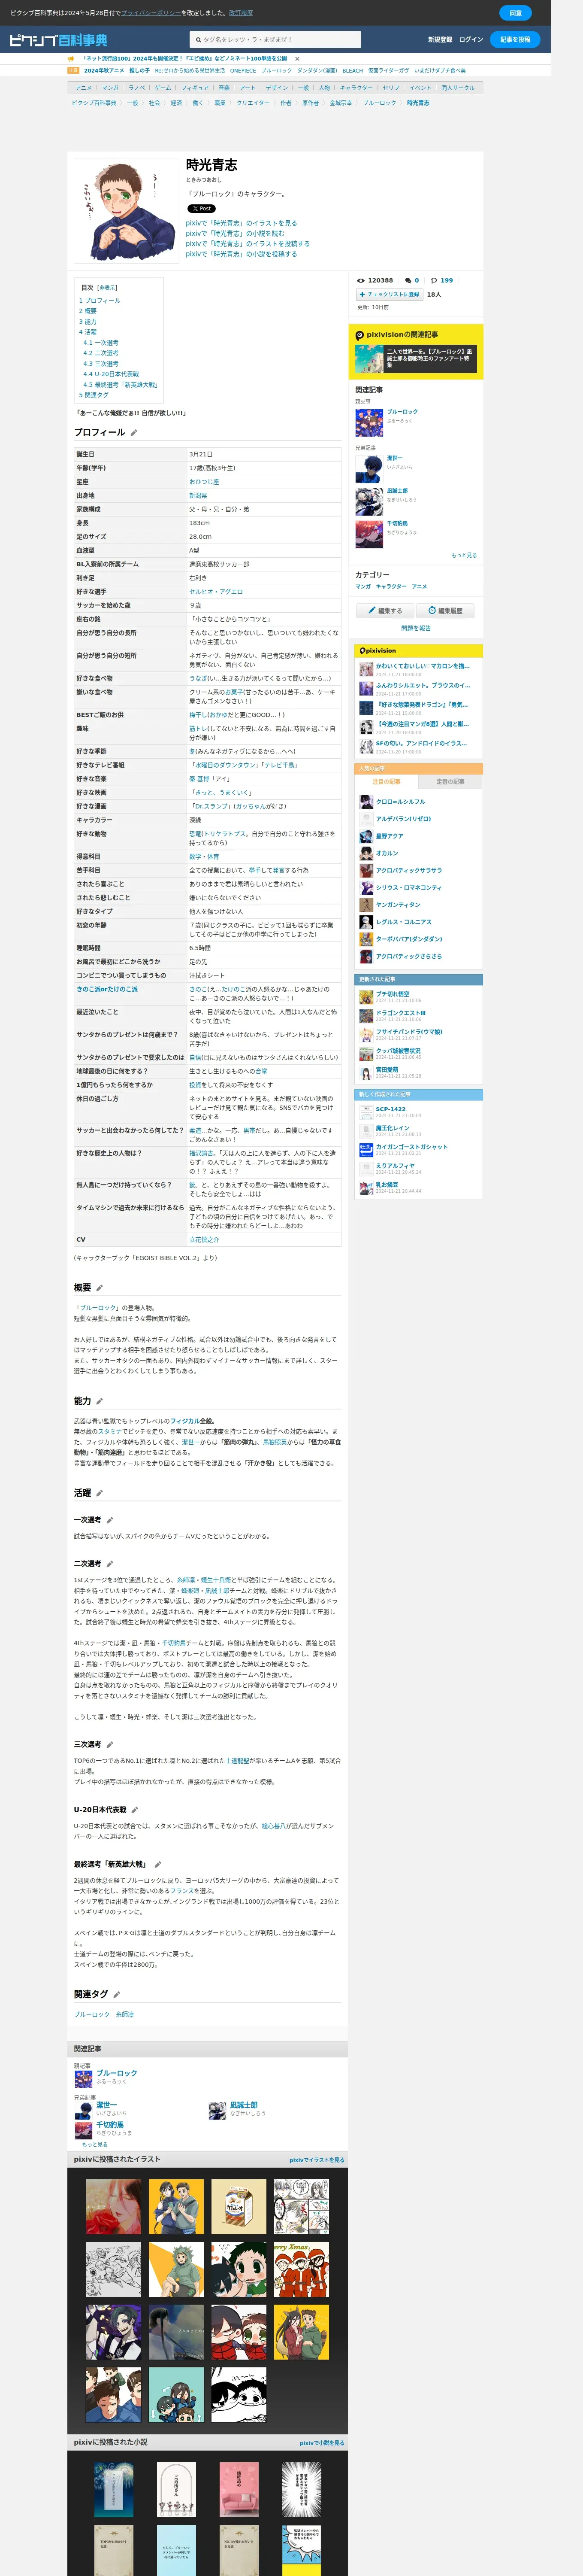583x2576 pixels.
Task: Select the ゲーム category tab
Action: [x=163, y=88]
